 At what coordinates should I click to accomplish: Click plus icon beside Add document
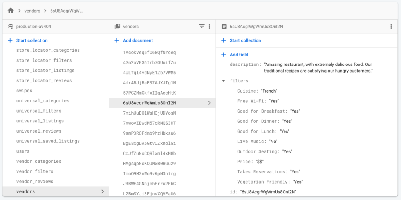(117, 40)
